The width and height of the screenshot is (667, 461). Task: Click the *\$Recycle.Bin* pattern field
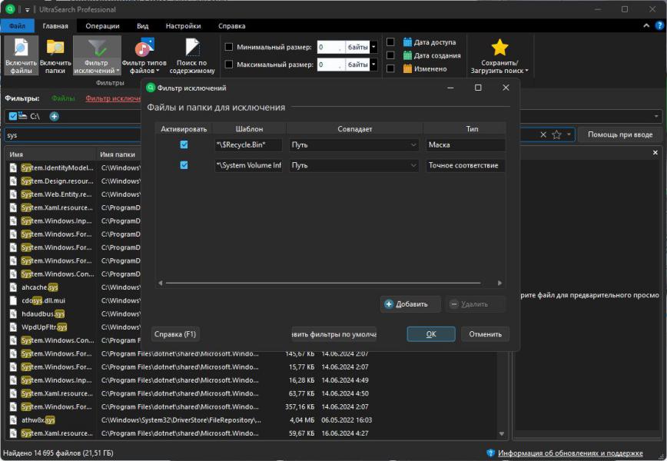[x=248, y=144]
